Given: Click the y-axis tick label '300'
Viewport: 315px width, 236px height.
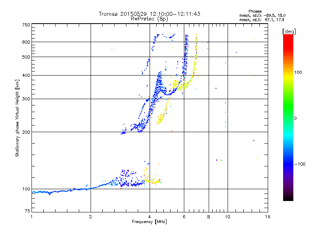Looking at the screenshot, I should click(x=26, y=99).
